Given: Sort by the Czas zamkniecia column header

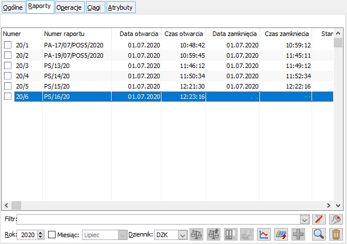Looking at the screenshot, I should pyautogui.click(x=286, y=34).
